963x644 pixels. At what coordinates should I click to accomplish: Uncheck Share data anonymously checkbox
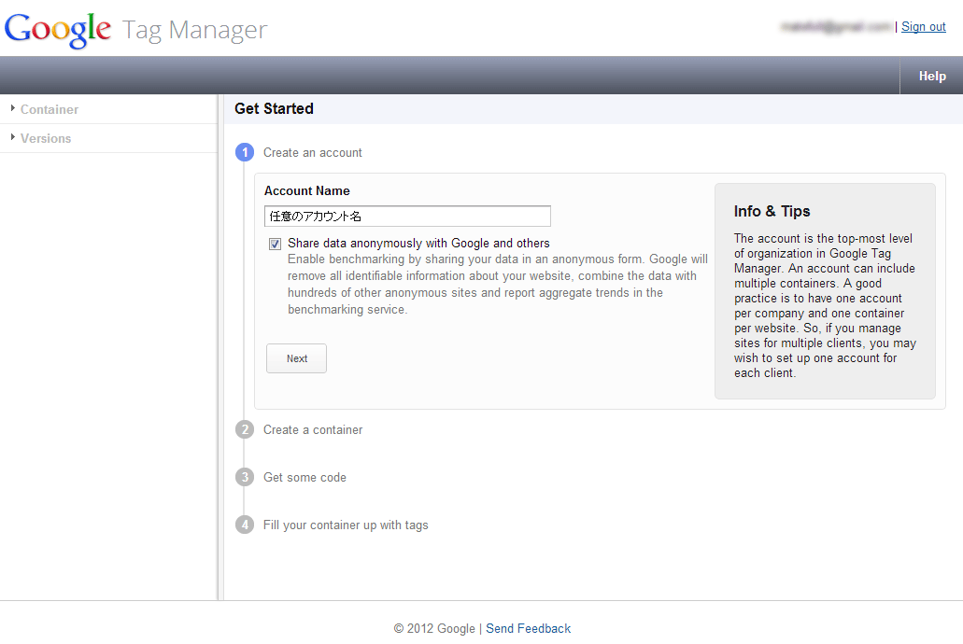275,244
